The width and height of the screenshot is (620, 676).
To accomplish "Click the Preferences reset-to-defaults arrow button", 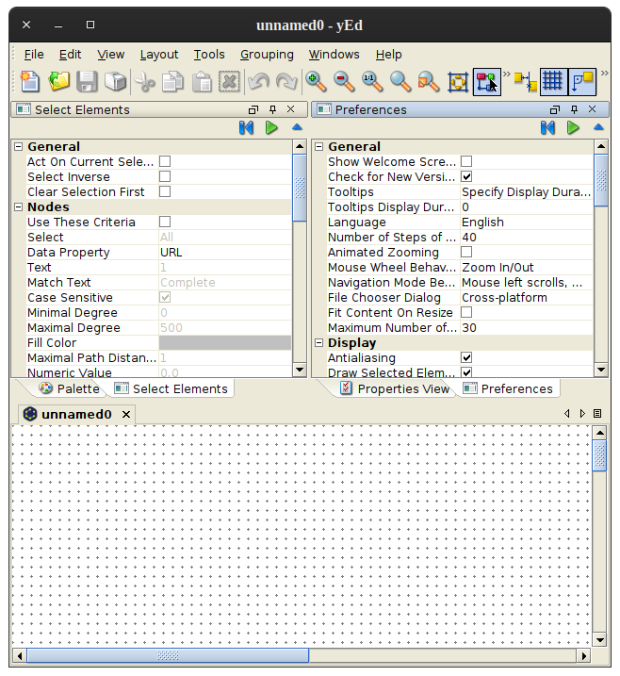I will (x=547, y=127).
